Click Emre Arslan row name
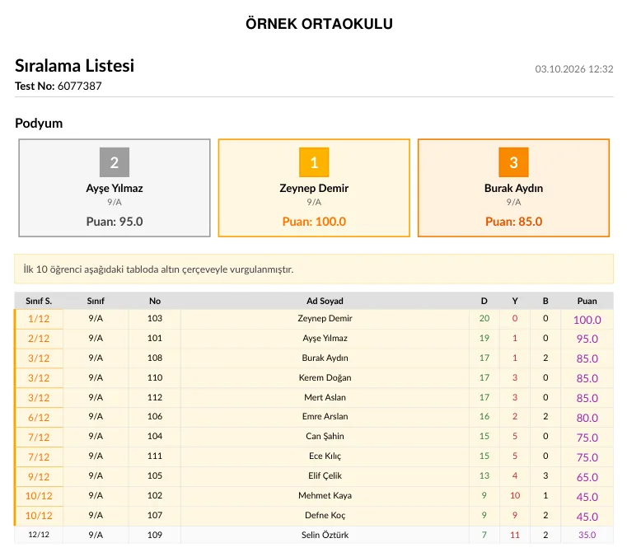 point(325,417)
